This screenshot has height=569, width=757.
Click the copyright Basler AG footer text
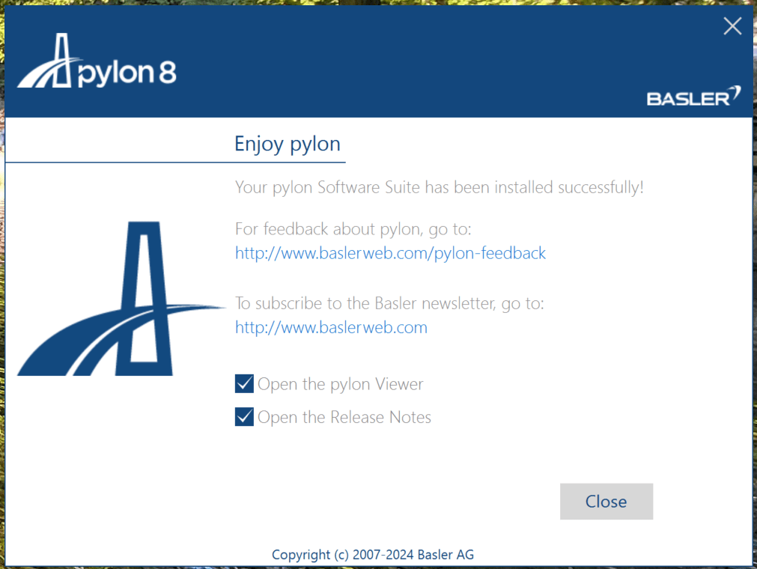pyautogui.click(x=372, y=555)
